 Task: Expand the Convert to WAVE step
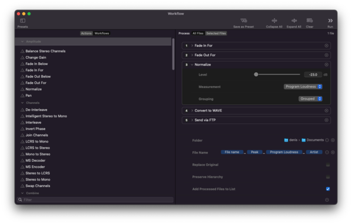point(192,111)
